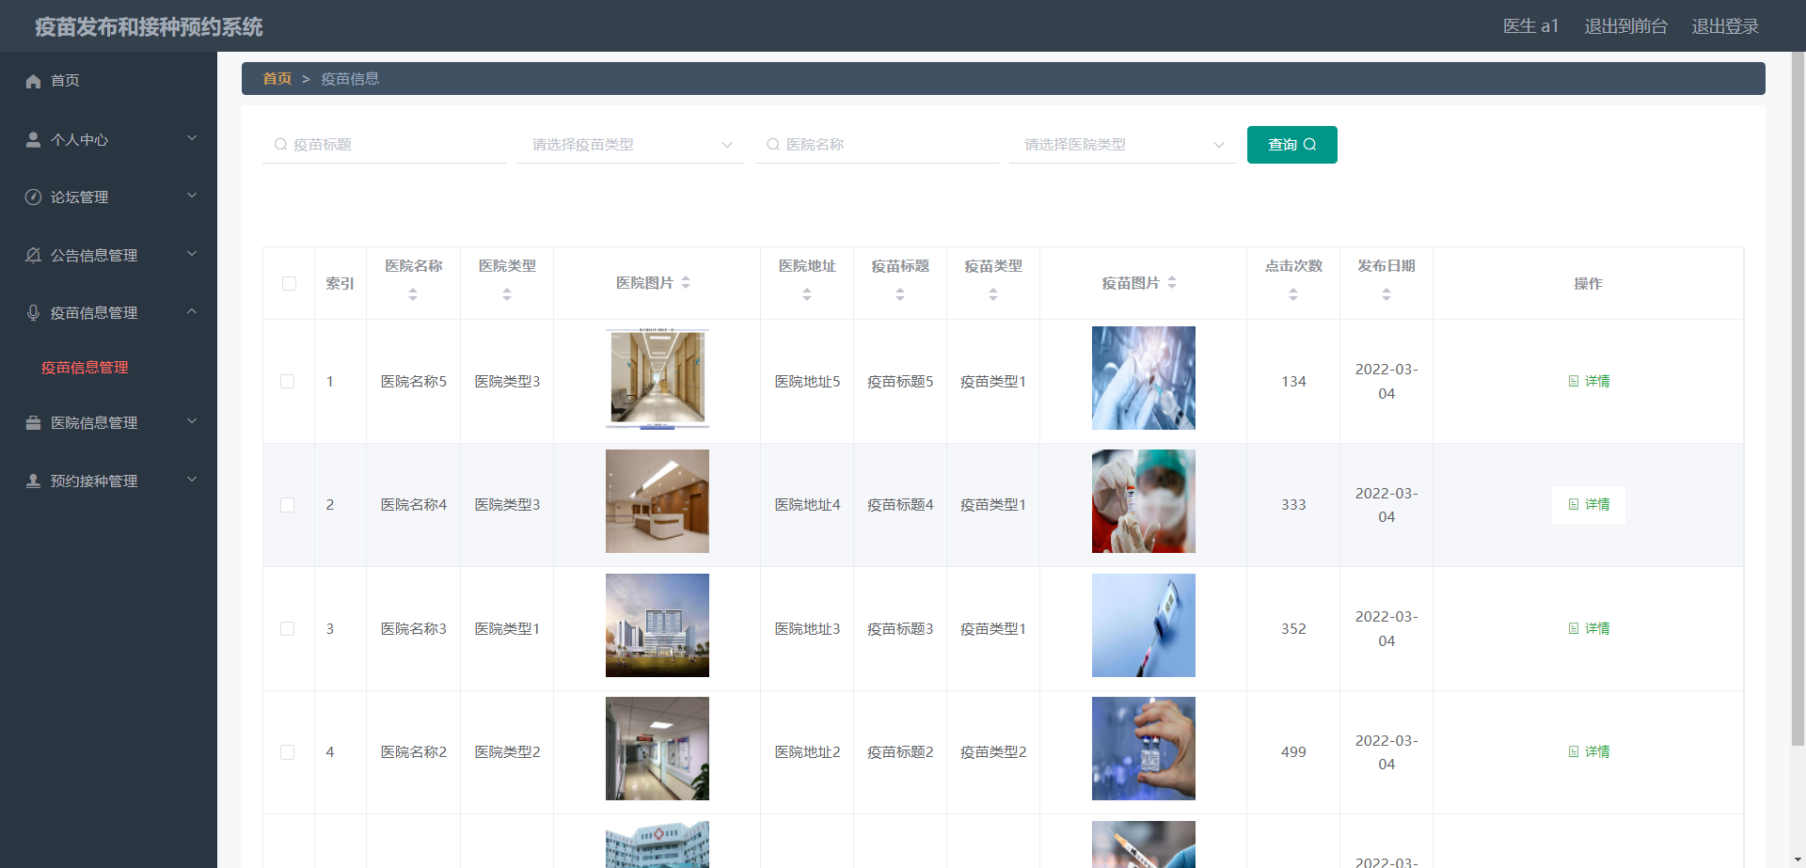Open 论坛管理 sidebar menu
This screenshot has width=1806, height=868.
click(108, 197)
